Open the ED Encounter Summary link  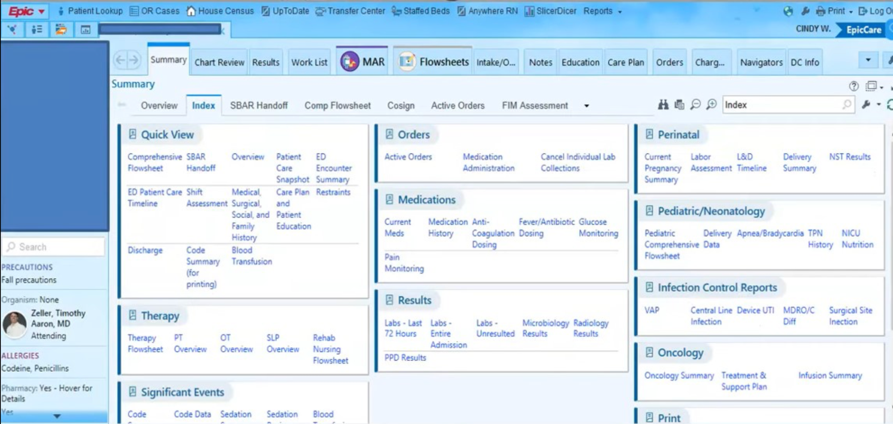click(x=334, y=168)
